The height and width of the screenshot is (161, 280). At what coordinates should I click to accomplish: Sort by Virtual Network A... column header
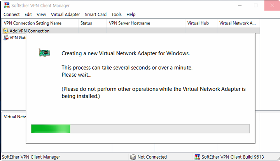coord(238,23)
